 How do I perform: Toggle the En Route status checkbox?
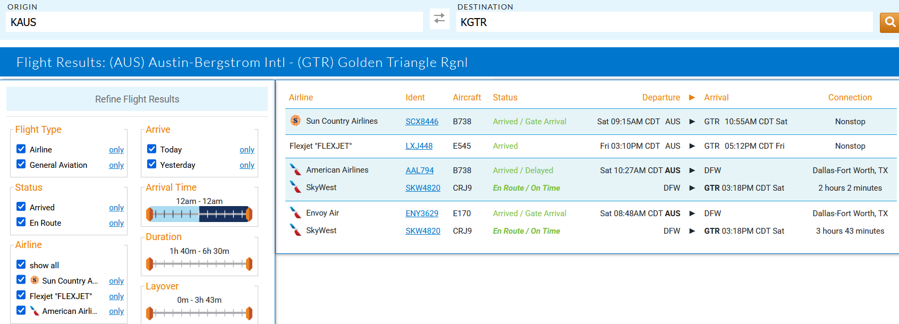coord(21,222)
